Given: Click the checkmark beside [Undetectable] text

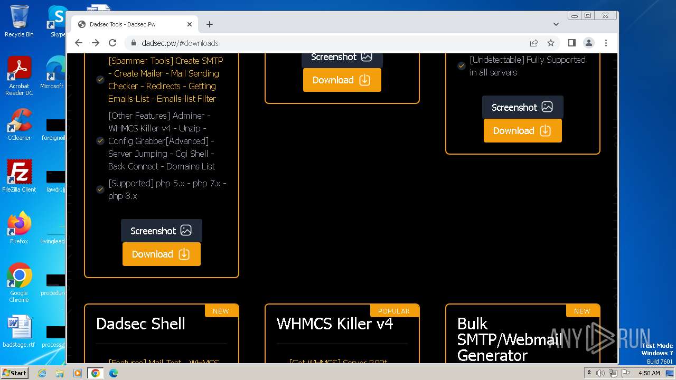Looking at the screenshot, I should (x=461, y=66).
